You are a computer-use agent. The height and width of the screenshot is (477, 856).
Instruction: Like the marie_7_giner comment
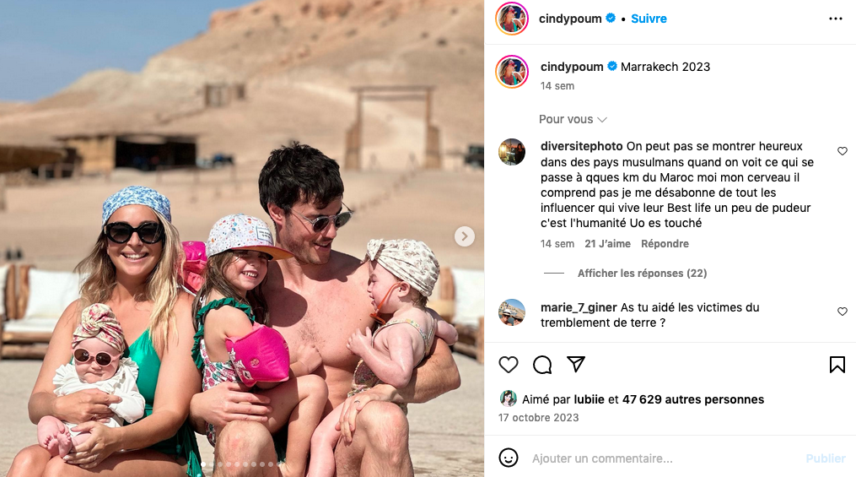pos(843,312)
